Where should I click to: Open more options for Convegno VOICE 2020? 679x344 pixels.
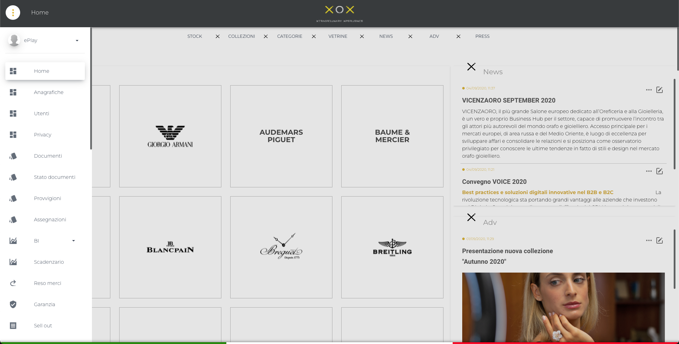point(649,171)
